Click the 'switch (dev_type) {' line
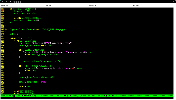The width and height of the screenshot is (176, 100). coord(21,39)
